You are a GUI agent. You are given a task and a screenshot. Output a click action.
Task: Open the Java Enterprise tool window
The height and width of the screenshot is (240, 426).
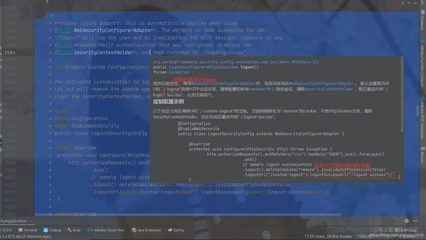pos(147,230)
